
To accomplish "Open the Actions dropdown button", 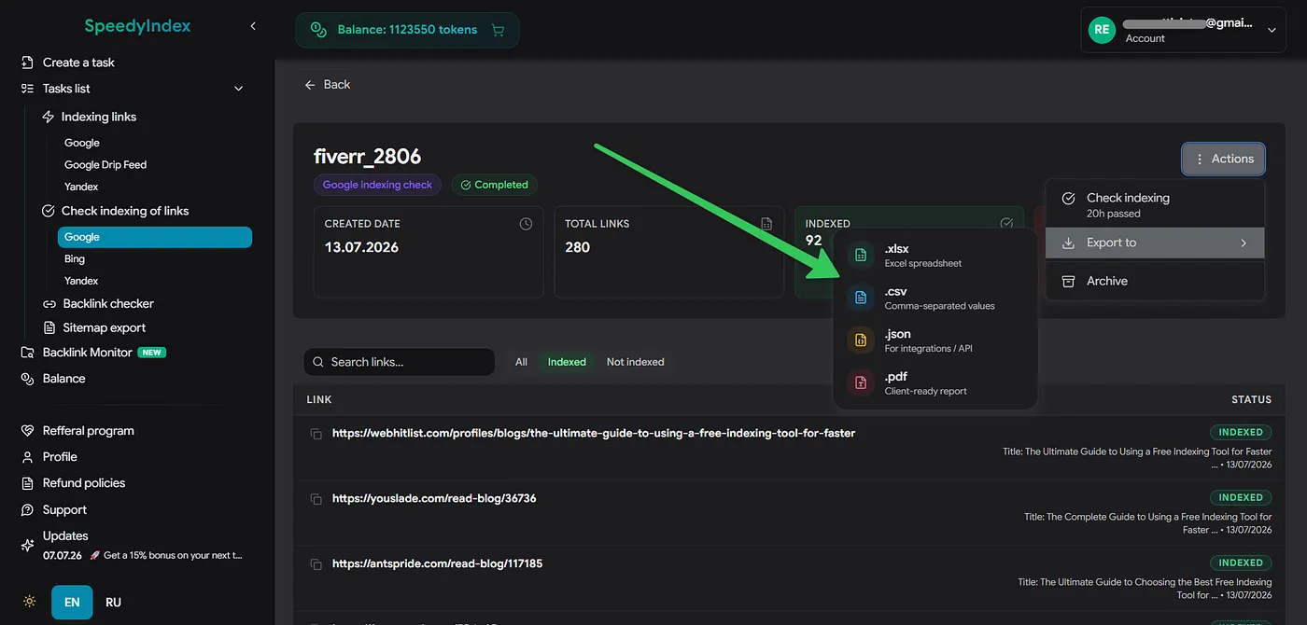I will 1223,159.
